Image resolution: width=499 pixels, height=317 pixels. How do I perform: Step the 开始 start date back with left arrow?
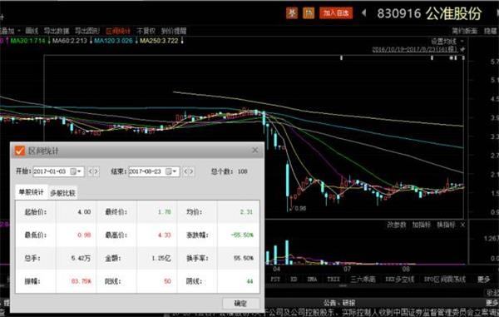click(x=91, y=171)
